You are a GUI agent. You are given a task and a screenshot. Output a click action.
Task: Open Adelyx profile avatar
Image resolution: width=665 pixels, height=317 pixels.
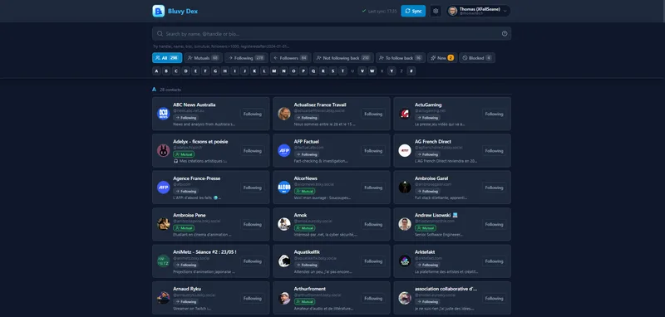point(163,151)
